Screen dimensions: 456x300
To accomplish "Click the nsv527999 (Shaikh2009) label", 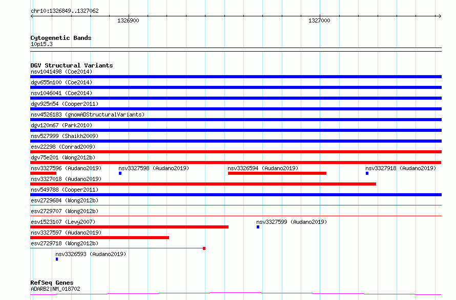I will [65, 136].
